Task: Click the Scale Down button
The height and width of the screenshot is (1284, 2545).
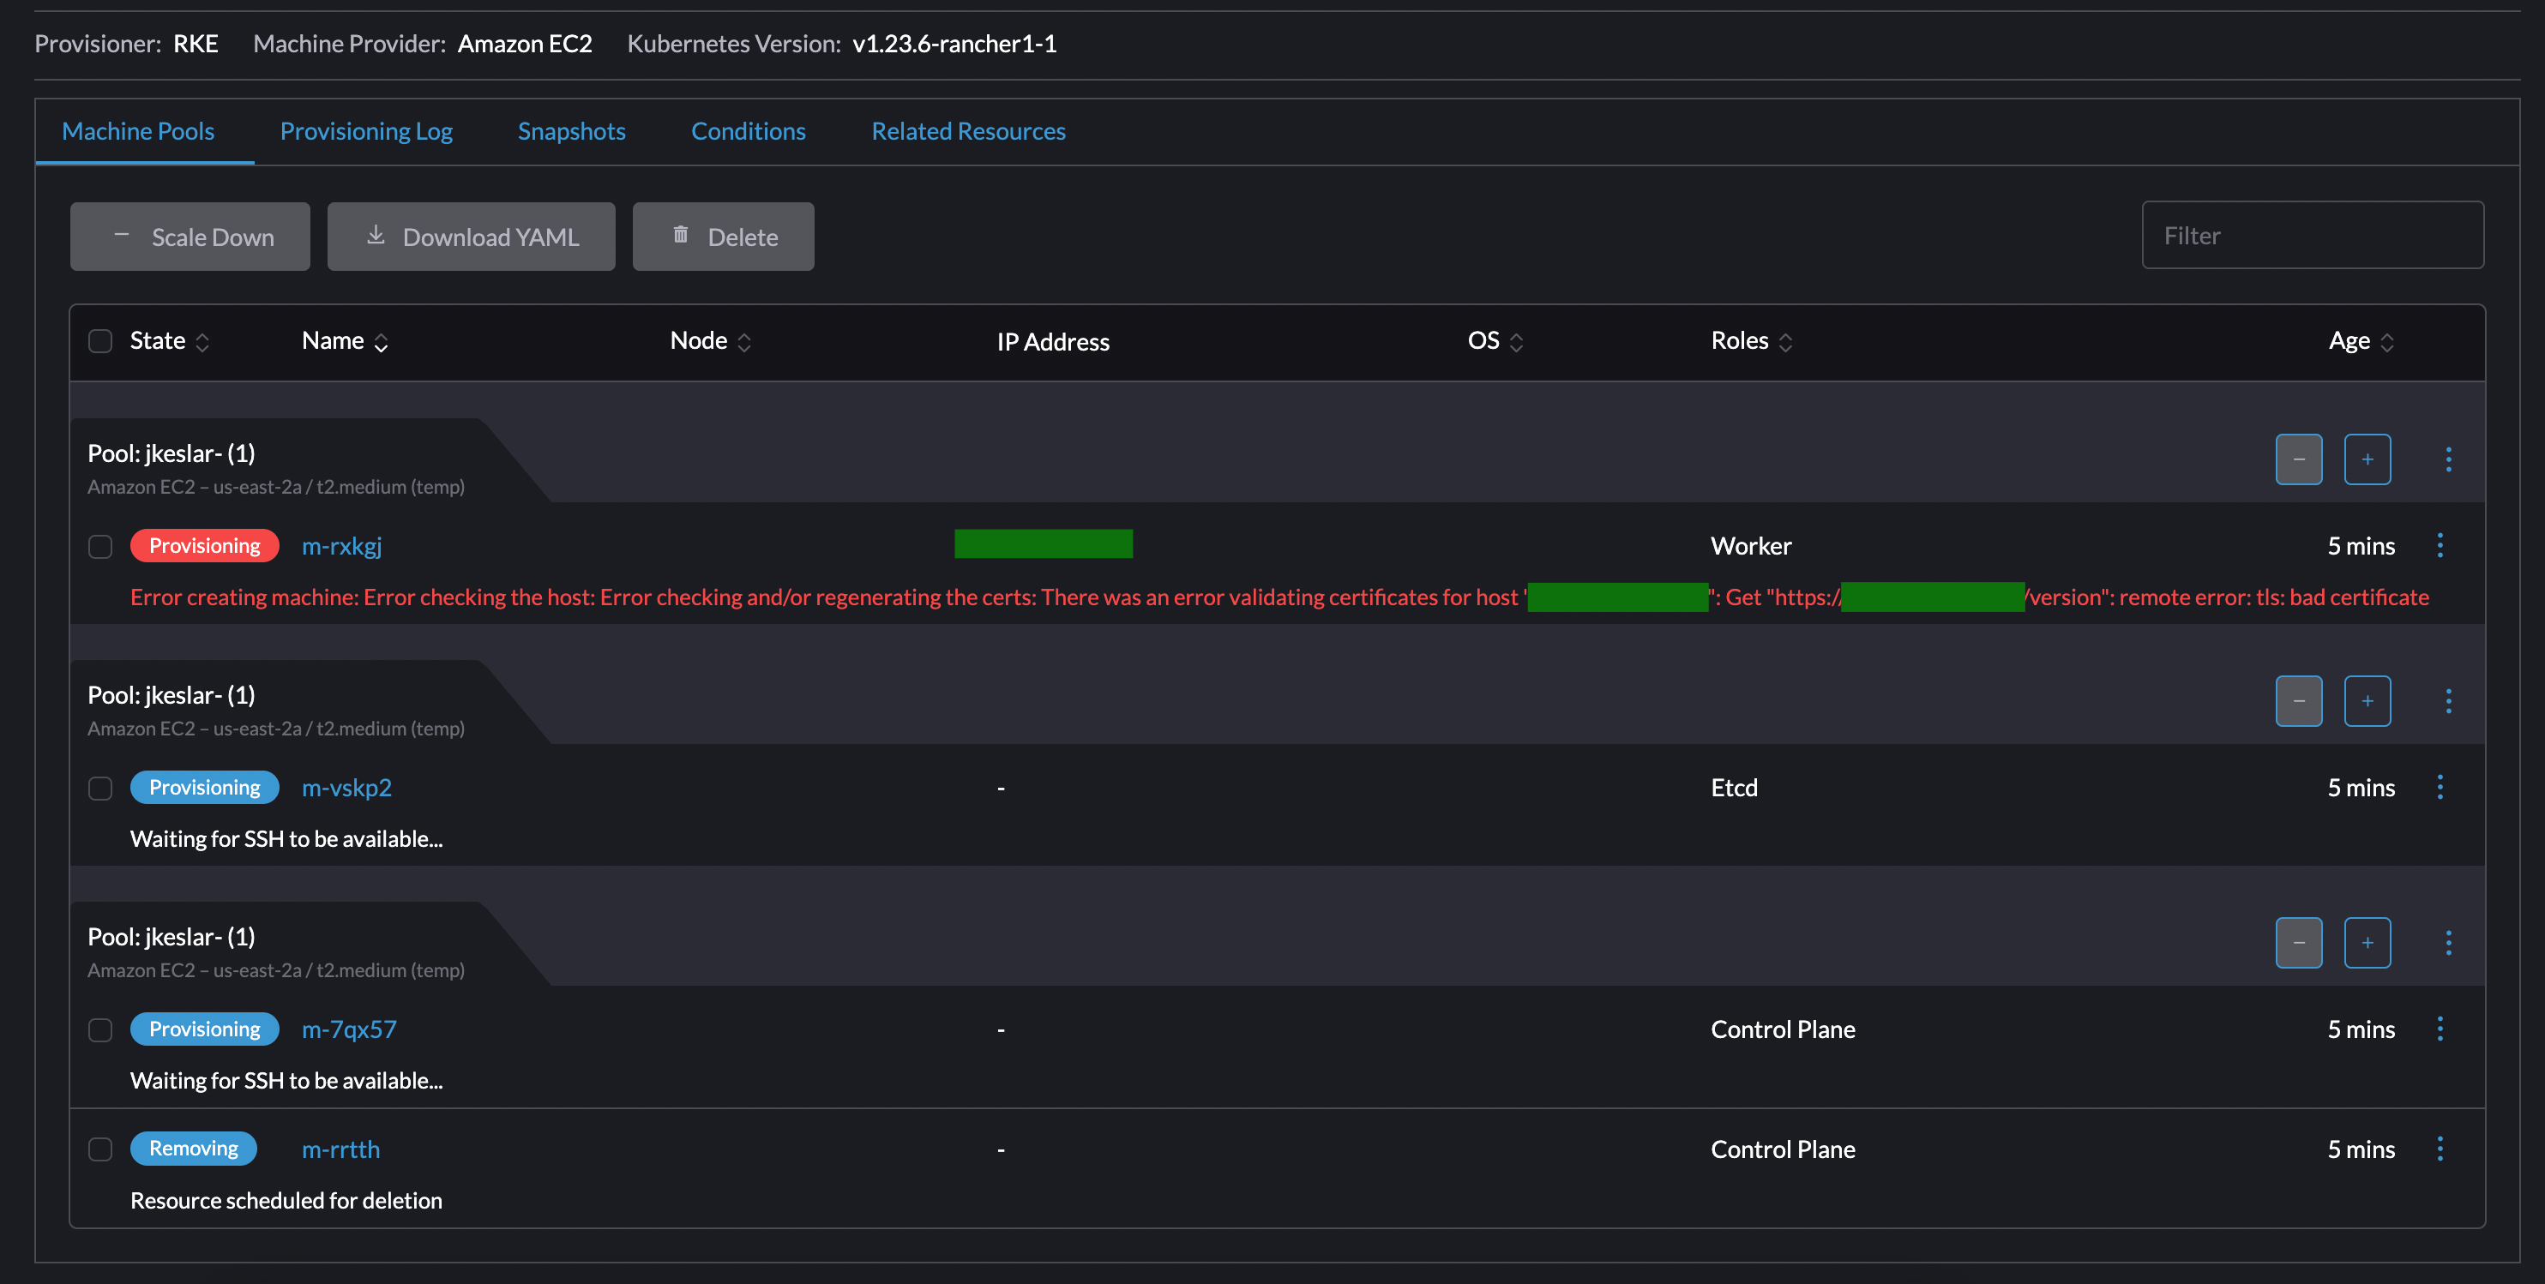Action: [190, 236]
